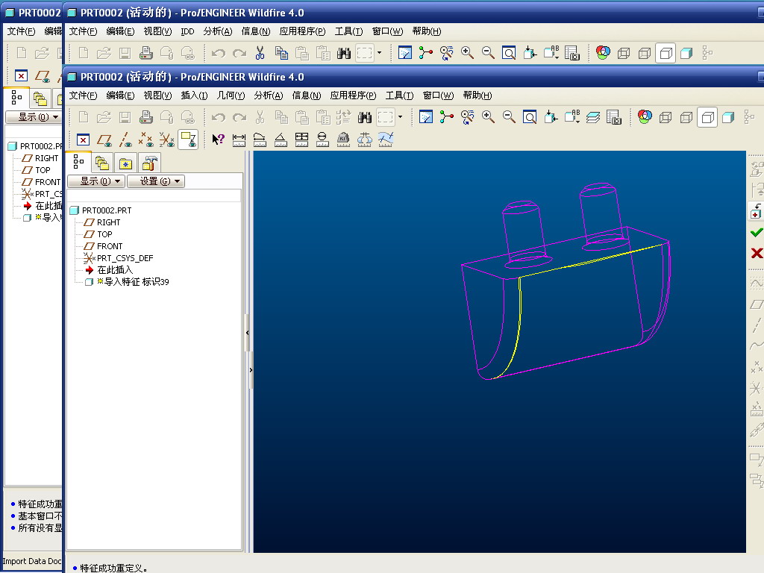Switch to Connections tab with hammer icon

point(149,163)
